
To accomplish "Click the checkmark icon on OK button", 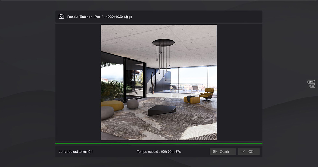I will 243,152.
